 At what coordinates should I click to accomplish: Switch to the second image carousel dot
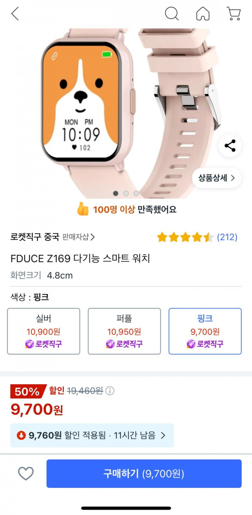pos(126,193)
